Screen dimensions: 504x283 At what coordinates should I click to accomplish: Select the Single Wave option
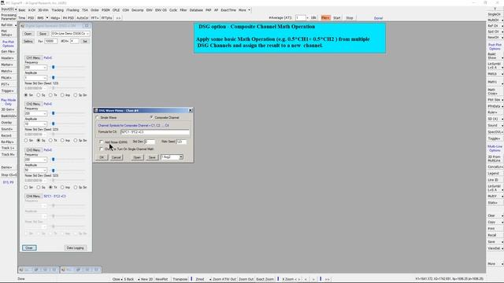coord(98,117)
